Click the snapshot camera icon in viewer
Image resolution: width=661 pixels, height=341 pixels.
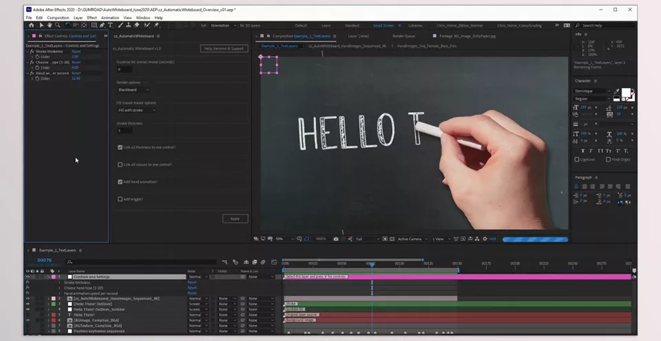click(335, 239)
